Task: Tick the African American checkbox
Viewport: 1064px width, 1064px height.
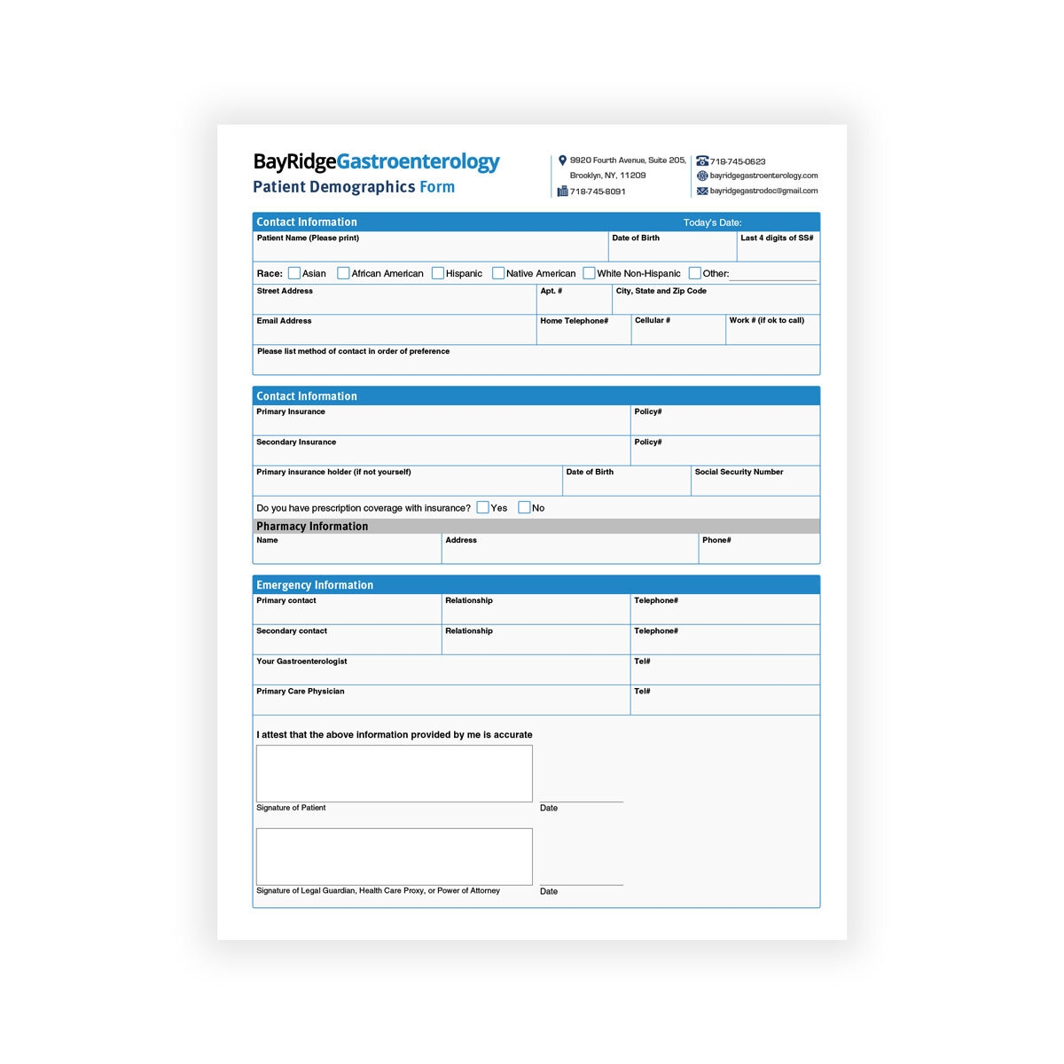Action: [343, 273]
